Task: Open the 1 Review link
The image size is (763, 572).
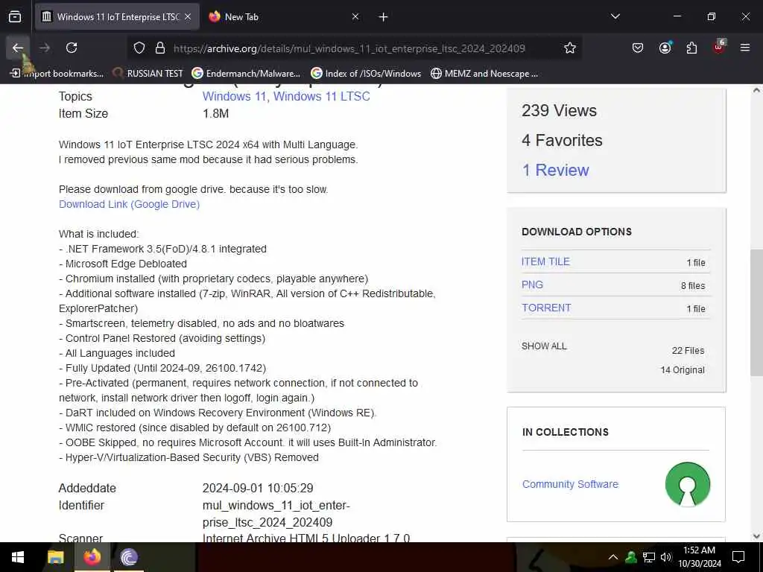Action: click(x=555, y=170)
